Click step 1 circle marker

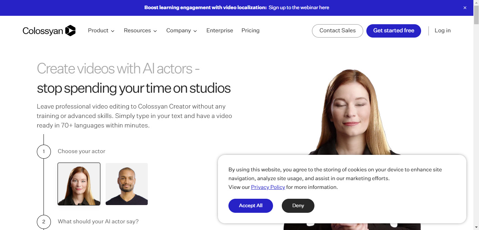[44, 152]
